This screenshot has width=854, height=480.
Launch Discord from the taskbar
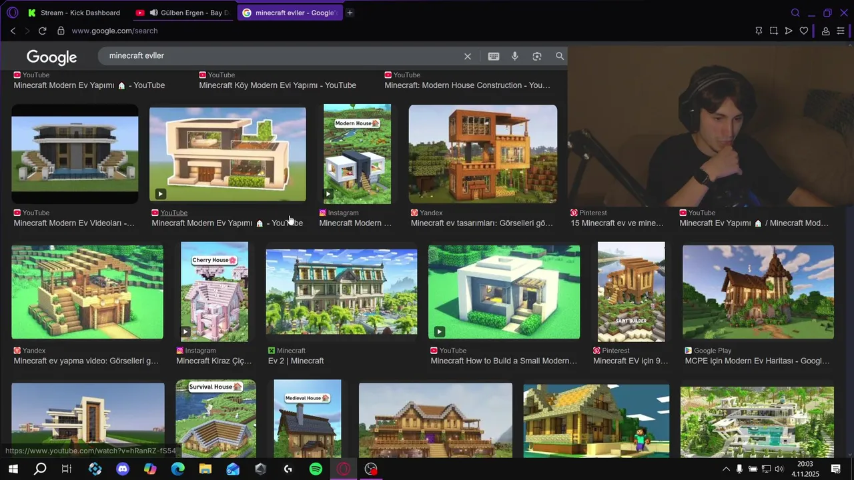point(123,469)
